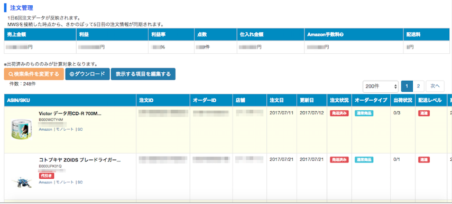Open Victor CD-R product thumbnail

tap(22, 129)
